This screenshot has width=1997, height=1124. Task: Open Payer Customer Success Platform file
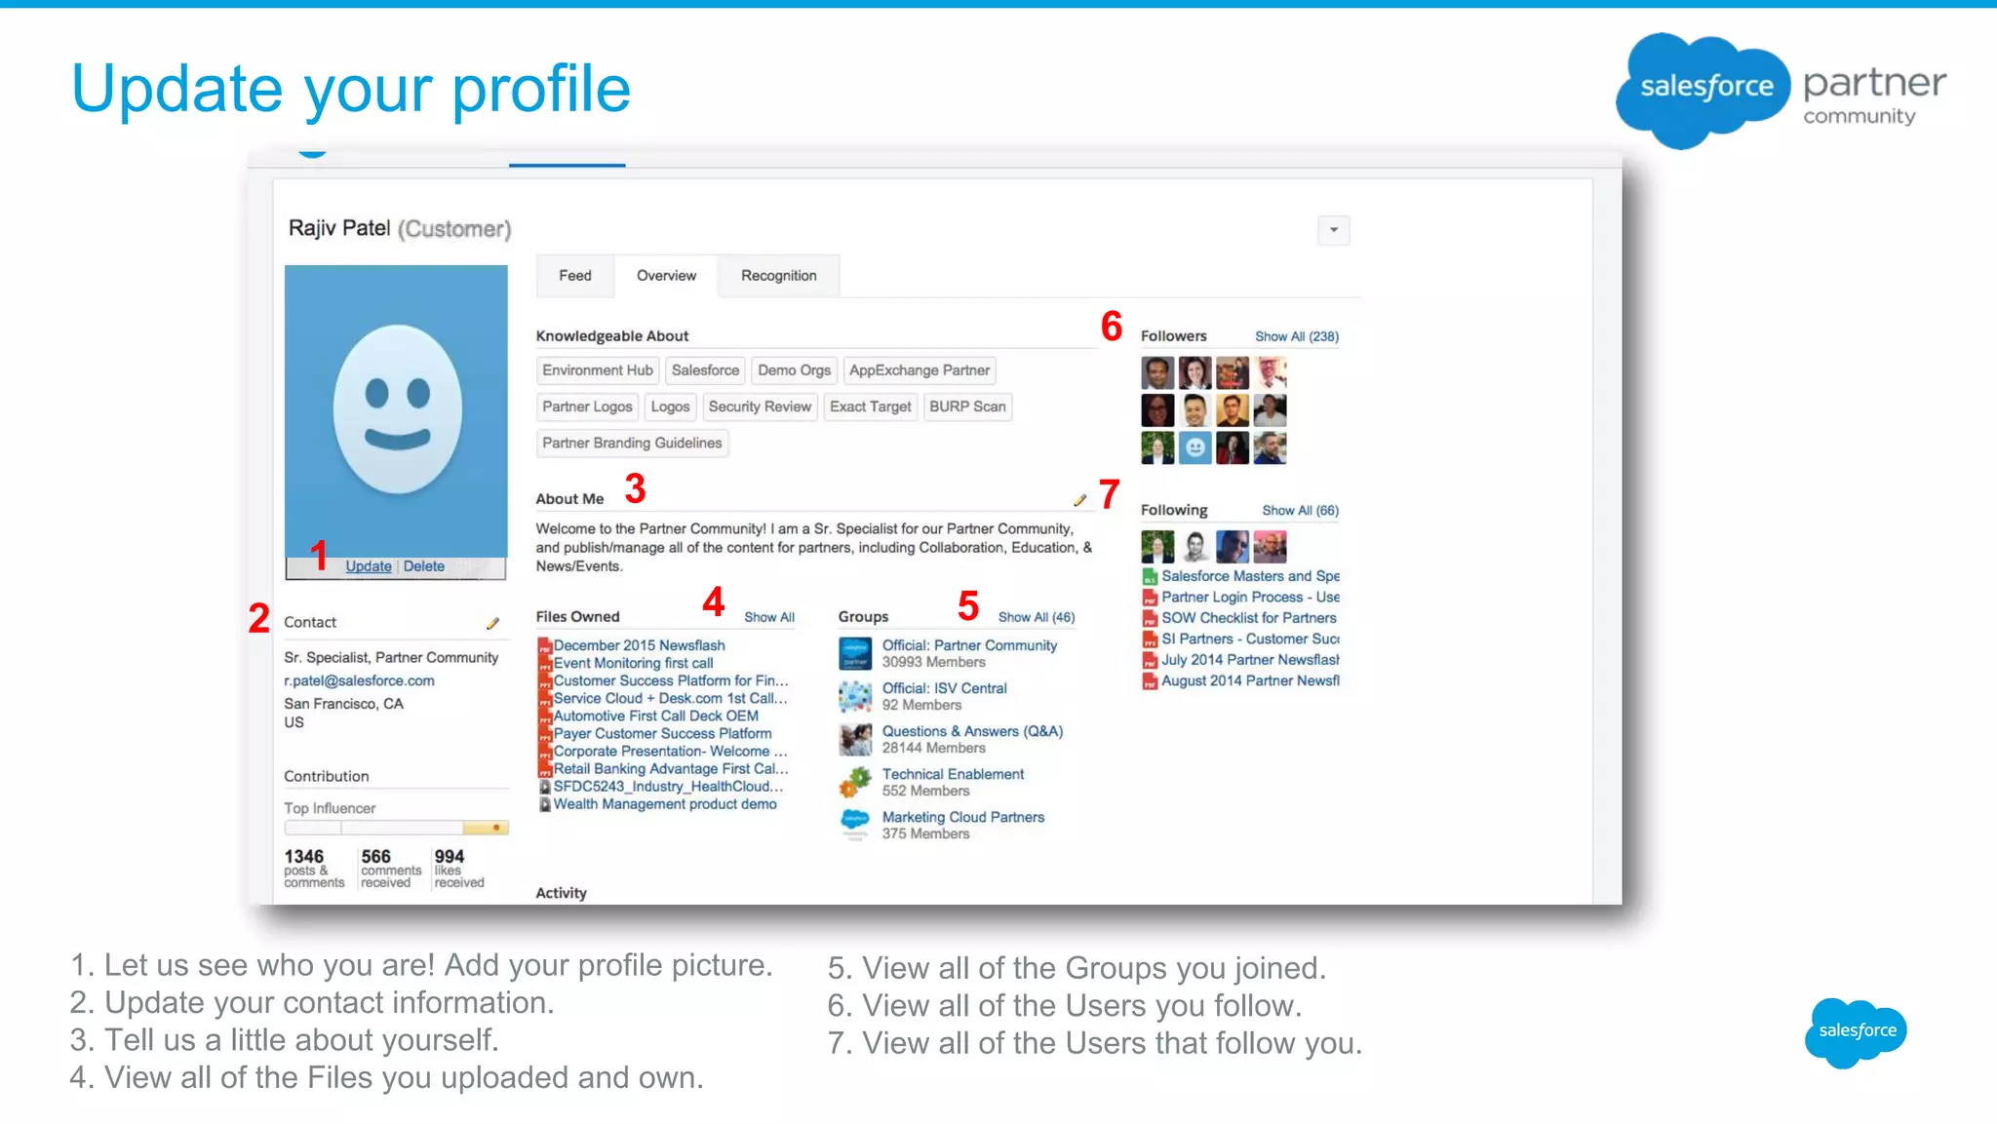(662, 733)
